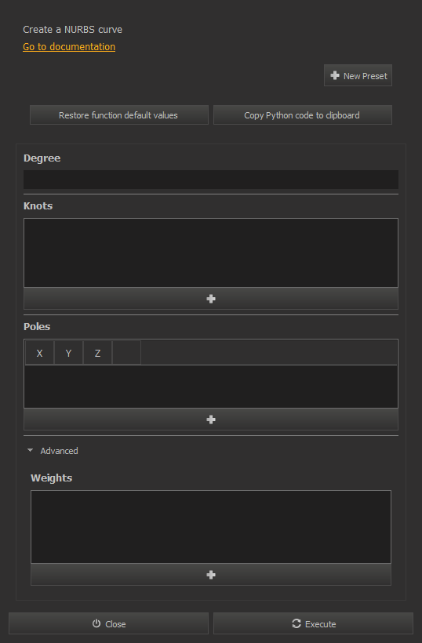Click the plus icon on New Preset
The width and height of the screenshot is (422, 643).
coord(335,75)
